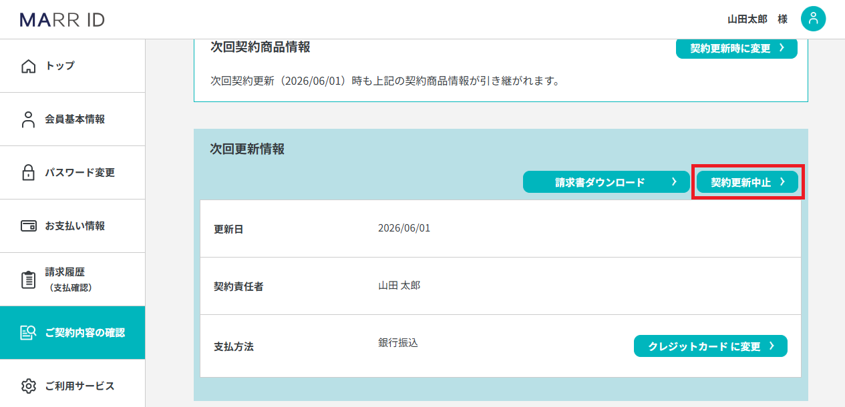Click the person icon beside 会員基本情報
The height and width of the screenshot is (407, 845).
click(28, 119)
